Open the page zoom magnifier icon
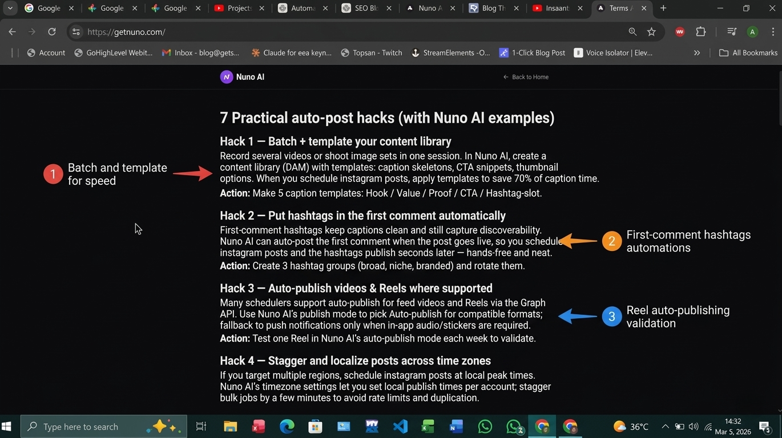Image resolution: width=782 pixels, height=438 pixels. (x=632, y=32)
